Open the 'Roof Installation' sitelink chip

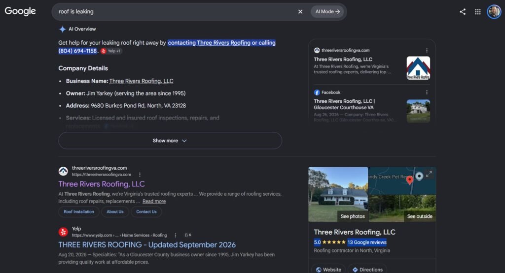79,212
